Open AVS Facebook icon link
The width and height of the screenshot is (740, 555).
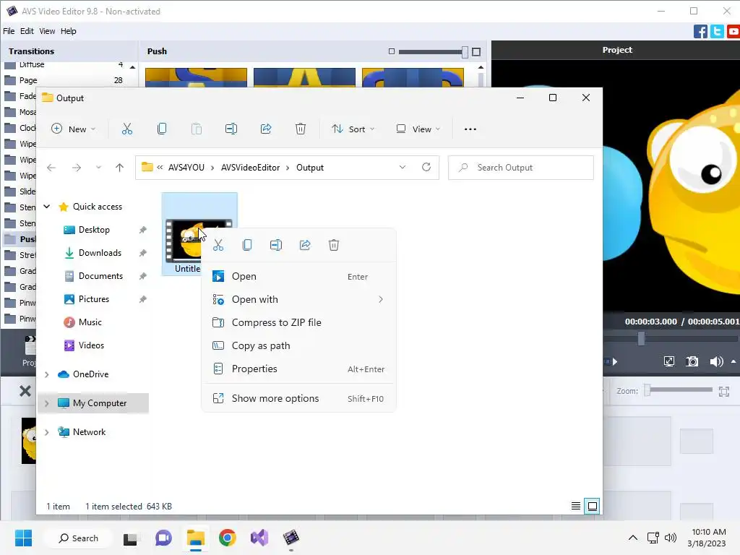pos(700,32)
